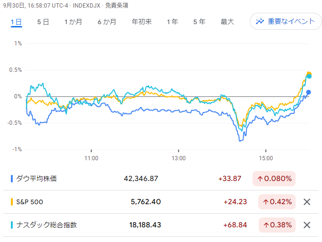Switch to the 5日 range tab
Image resolution: width=322 pixels, height=242 pixels.
tap(43, 22)
